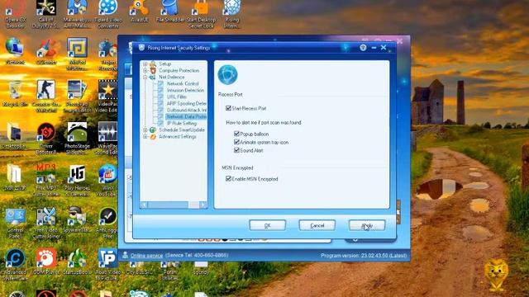
Task: Click the tree panel's left scroll arrow
Action: 144,205
